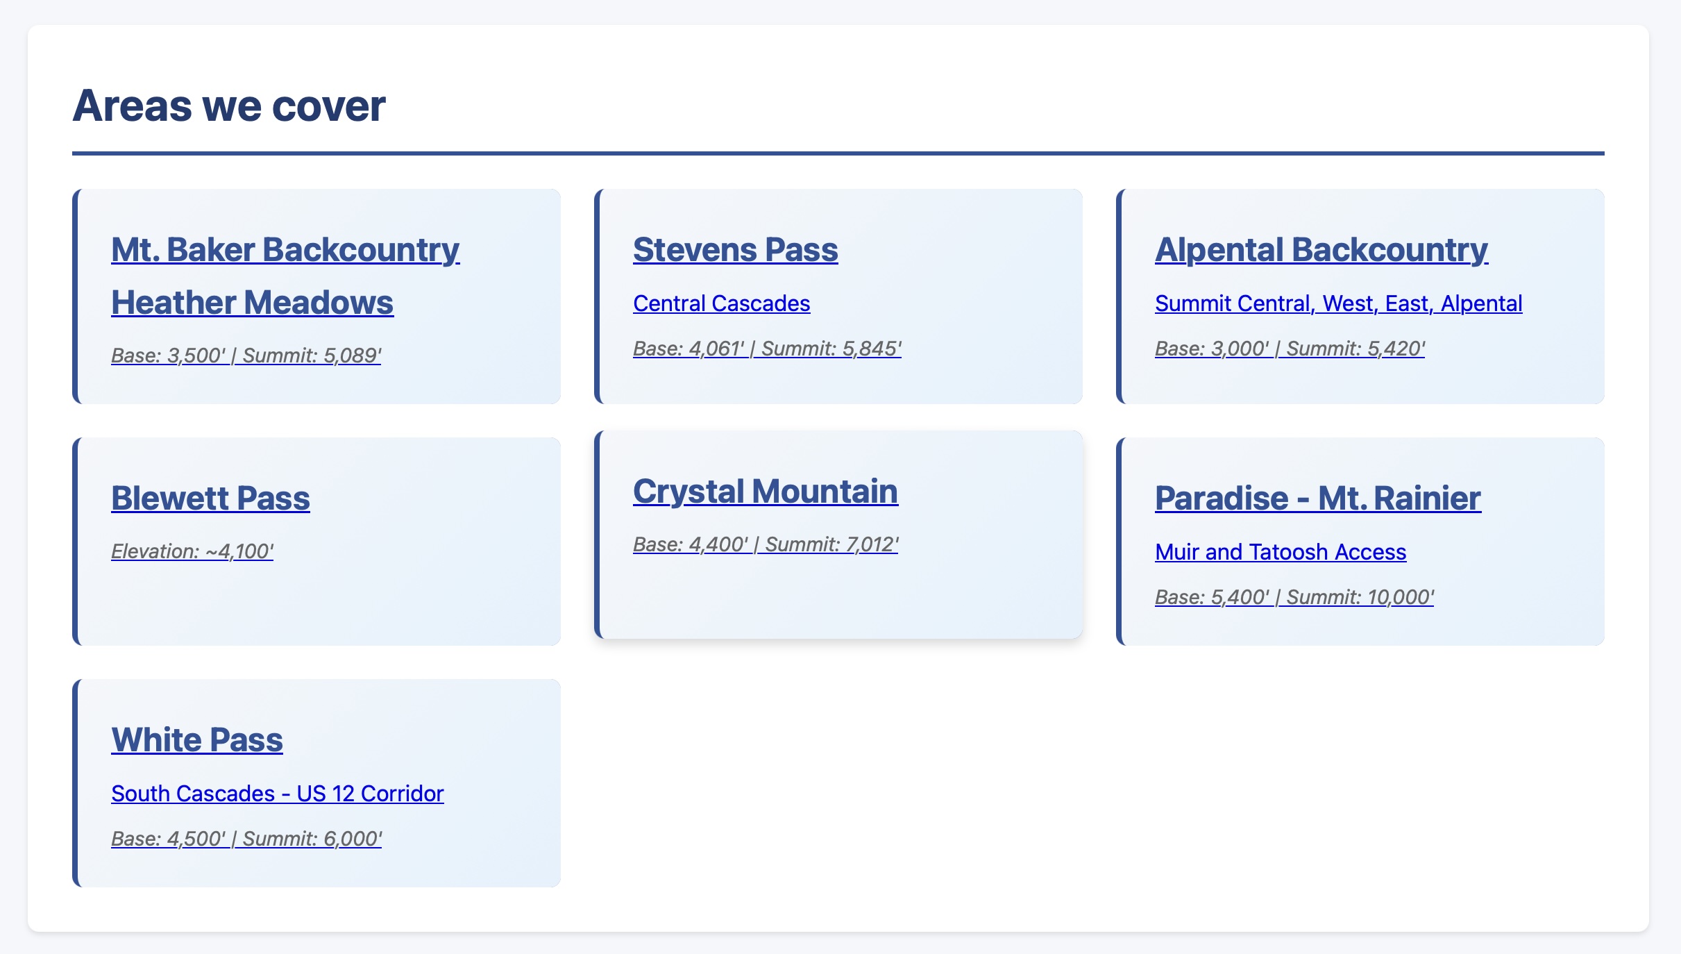
Task: Click South Cascades - US 12 Corridor link
Action: [x=278, y=794]
